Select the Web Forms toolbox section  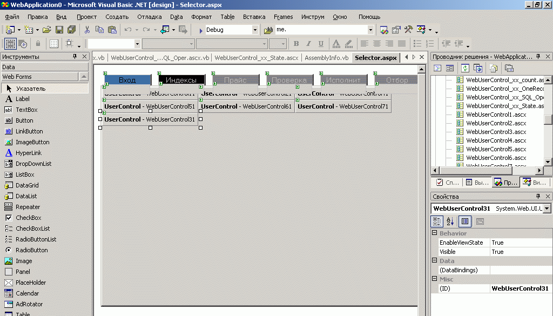(40, 77)
